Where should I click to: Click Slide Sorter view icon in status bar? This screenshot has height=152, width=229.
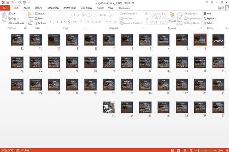(x=179, y=150)
